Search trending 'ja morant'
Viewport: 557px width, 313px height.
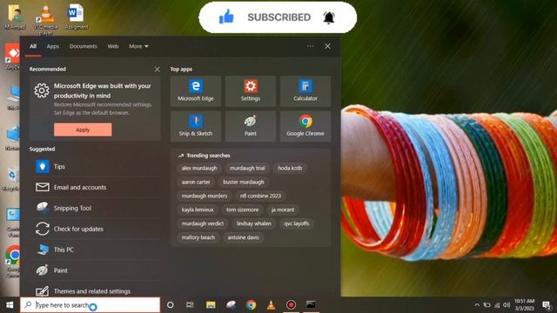[283, 210]
